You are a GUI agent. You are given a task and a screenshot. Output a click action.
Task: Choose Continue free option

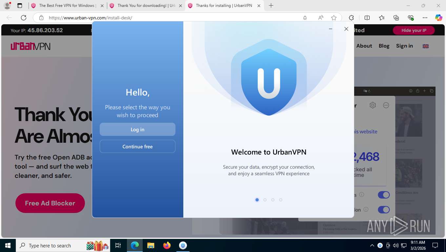point(137,146)
